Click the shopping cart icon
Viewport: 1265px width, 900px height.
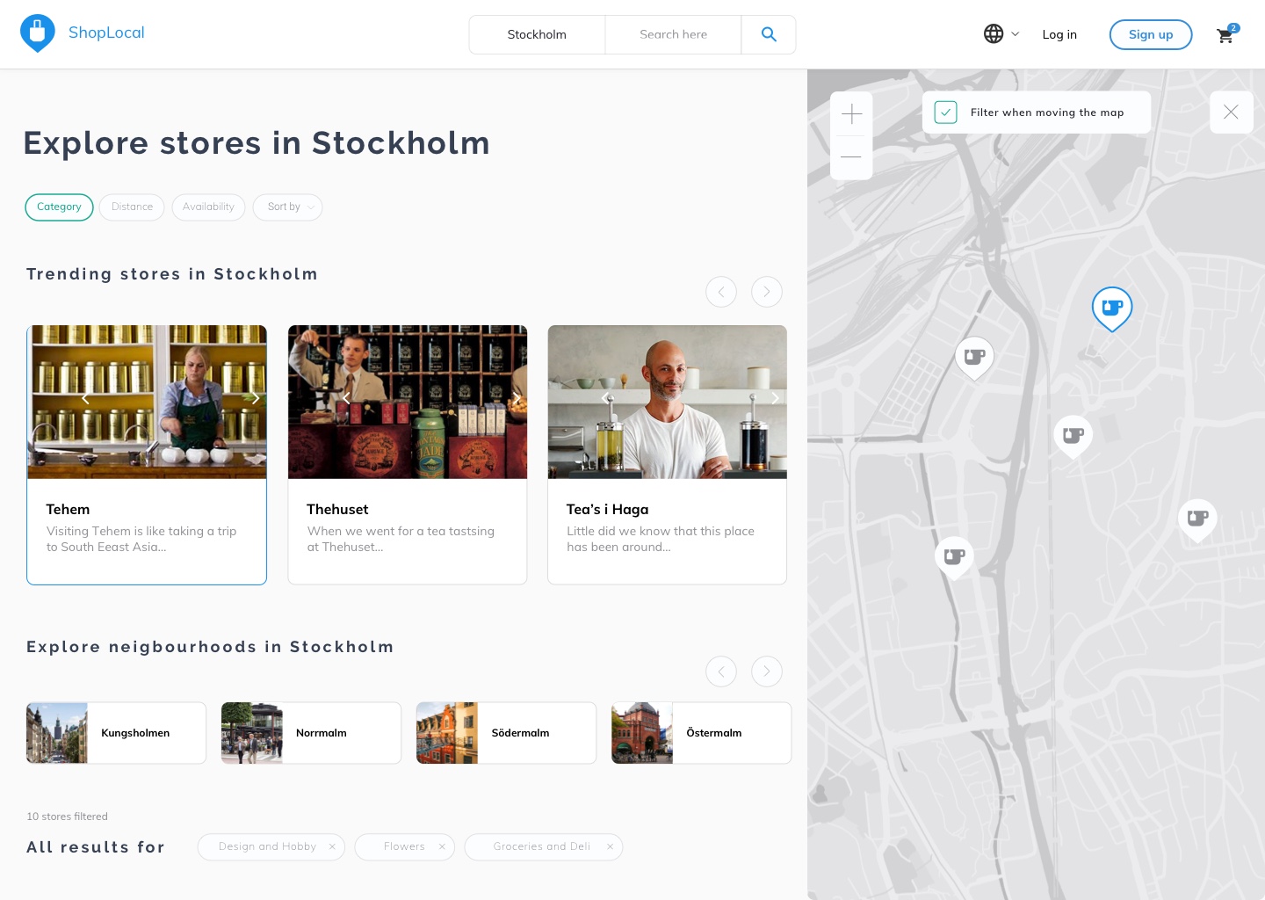click(1225, 35)
